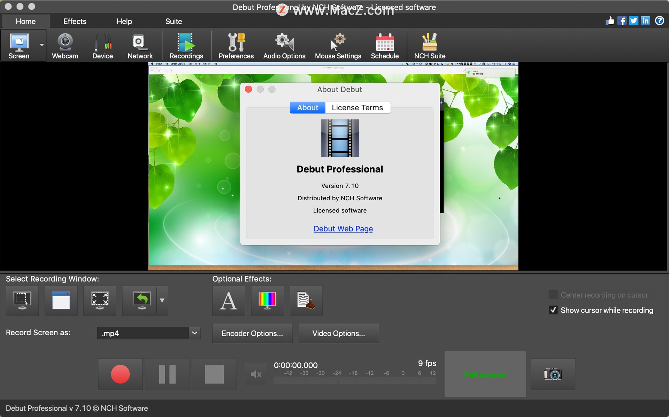Stop the recording
Image resolution: width=669 pixels, height=417 pixels.
[214, 374]
